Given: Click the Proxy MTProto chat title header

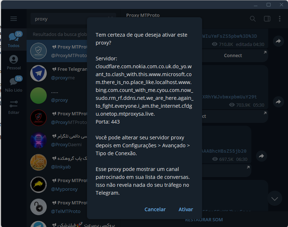Looking at the screenshot, I should tap(143, 15).
